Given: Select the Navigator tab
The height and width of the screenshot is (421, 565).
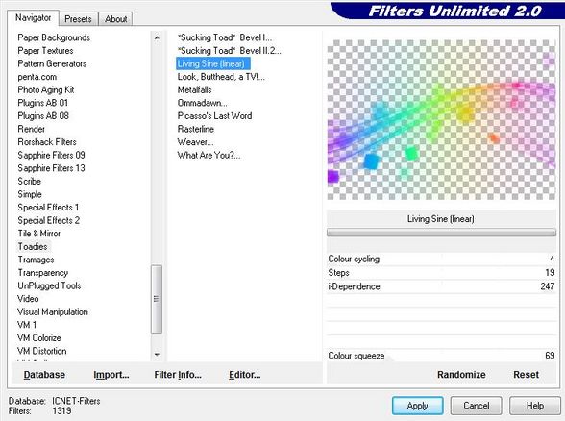Looking at the screenshot, I should click(x=33, y=17).
